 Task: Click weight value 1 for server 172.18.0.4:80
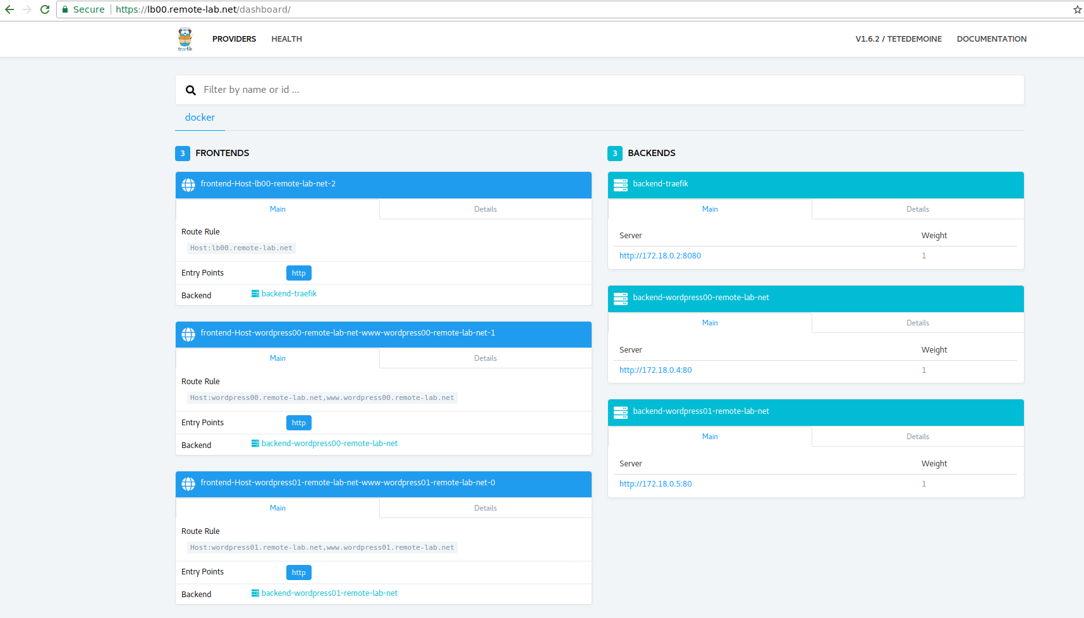[923, 370]
